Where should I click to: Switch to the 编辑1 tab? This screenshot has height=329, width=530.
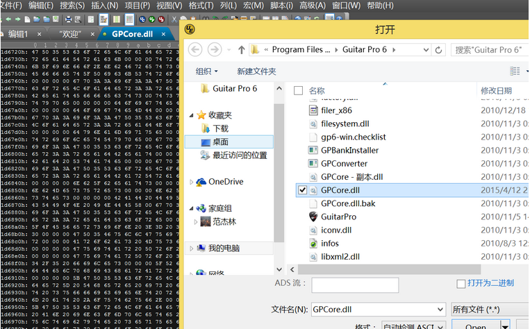point(17,34)
